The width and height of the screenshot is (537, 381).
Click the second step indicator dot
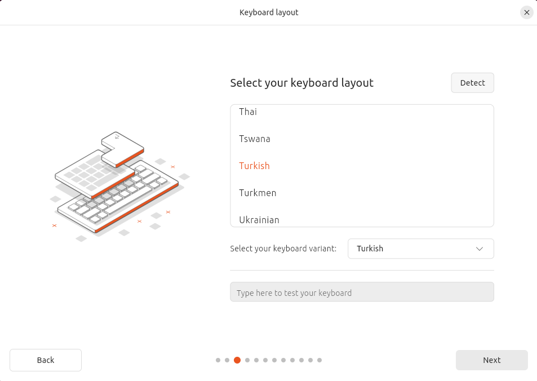pyautogui.click(x=227, y=360)
